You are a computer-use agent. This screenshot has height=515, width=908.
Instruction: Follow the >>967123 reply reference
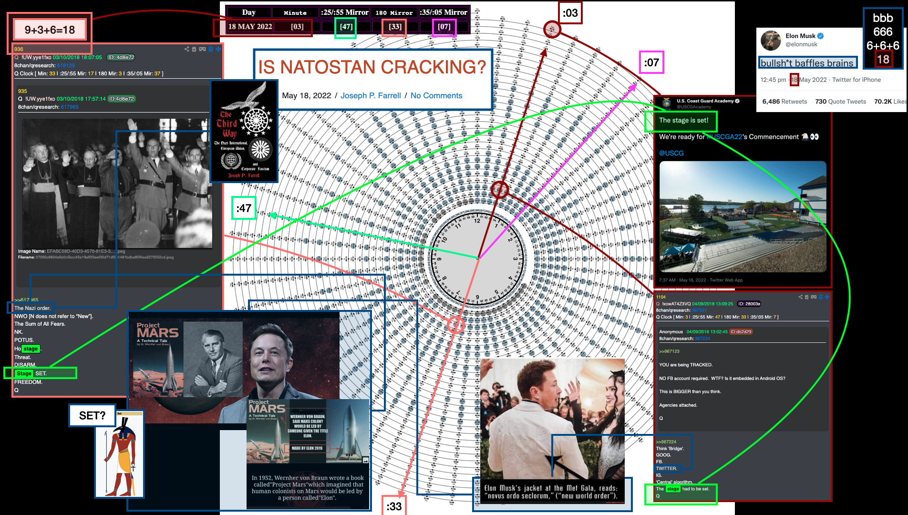click(669, 351)
